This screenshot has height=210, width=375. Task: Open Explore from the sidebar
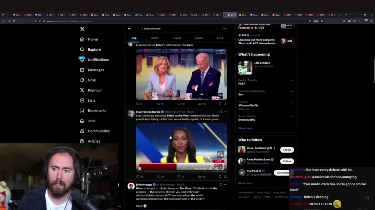tap(90, 50)
